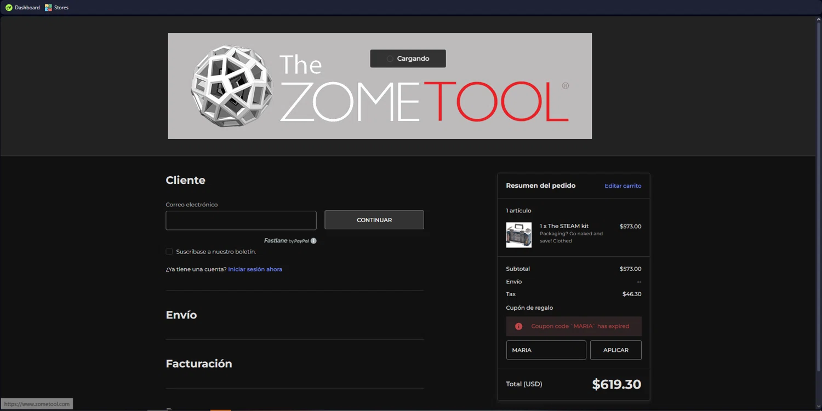Click the '1 artículo' count text
The width and height of the screenshot is (822, 411).
[518, 211]
